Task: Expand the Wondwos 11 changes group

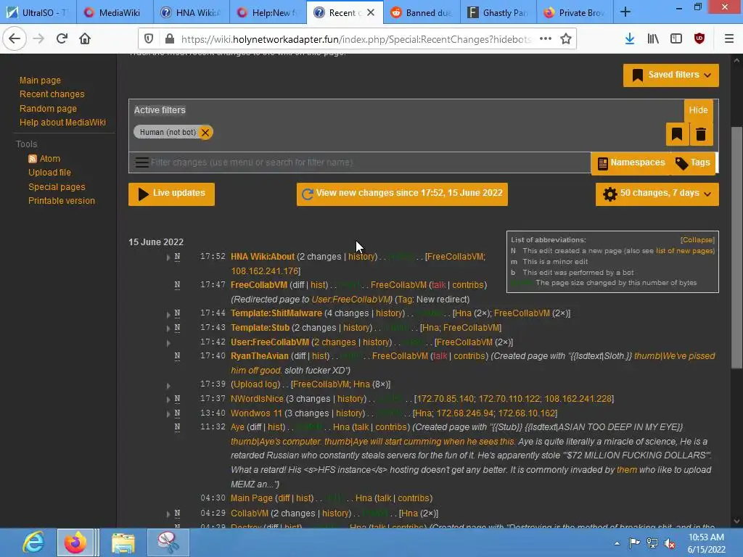Action: (168, 414)
